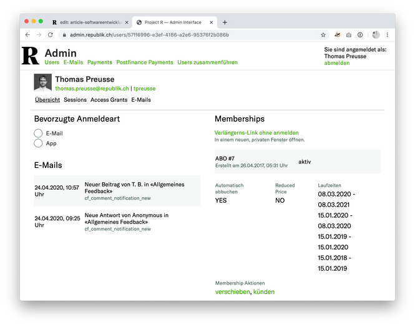The height and width of the screenshot is (327, 415).
Task: Click verschieben under Membership Aktionen
Action: pyautogui.click(x=232, y=291)
